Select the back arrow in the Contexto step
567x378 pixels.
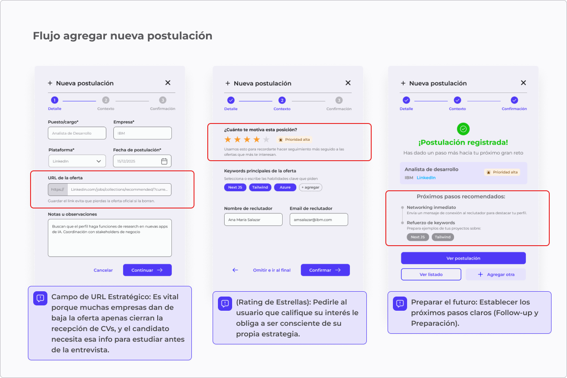[234, 270]
